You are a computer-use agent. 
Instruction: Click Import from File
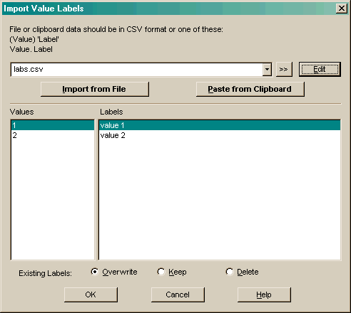click(95, 89)
